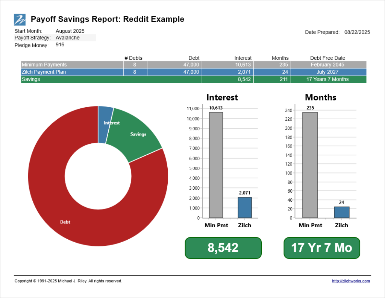The height and width of the screenshot is (298, 385).
Task: Click the Date Prepared value 08/22/2025
Action: [x=357, y=32]
